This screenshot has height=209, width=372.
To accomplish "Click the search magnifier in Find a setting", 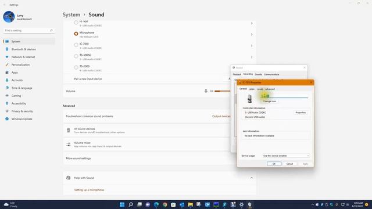I will (x=51, y=31).
